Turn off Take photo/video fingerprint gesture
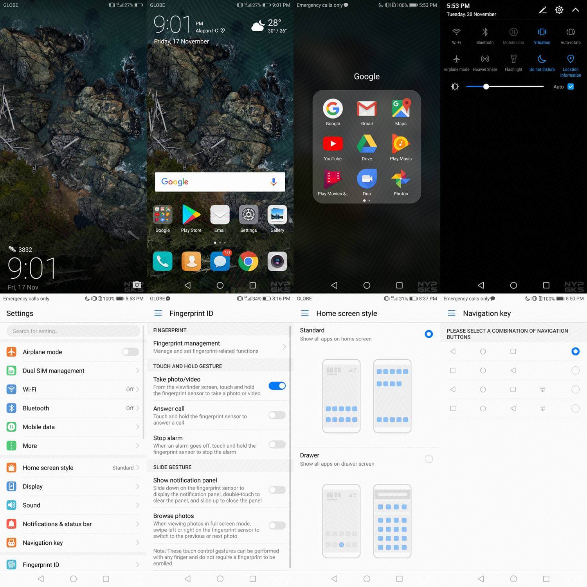Screen dimensions: 587x587 (x=277, y=386)
